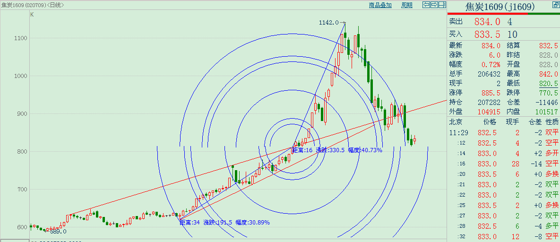The width and height of the screenshot is (560, 242).
Task: Click the 性质 column header
Action: (x=551, y=121)
